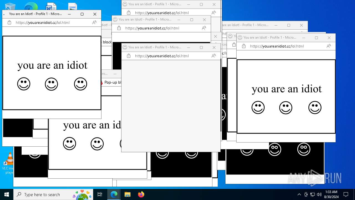The height and width of the screenshot is (200, 355).
Task: Open the Windows Start menu
Action: (x=7, y=194)
